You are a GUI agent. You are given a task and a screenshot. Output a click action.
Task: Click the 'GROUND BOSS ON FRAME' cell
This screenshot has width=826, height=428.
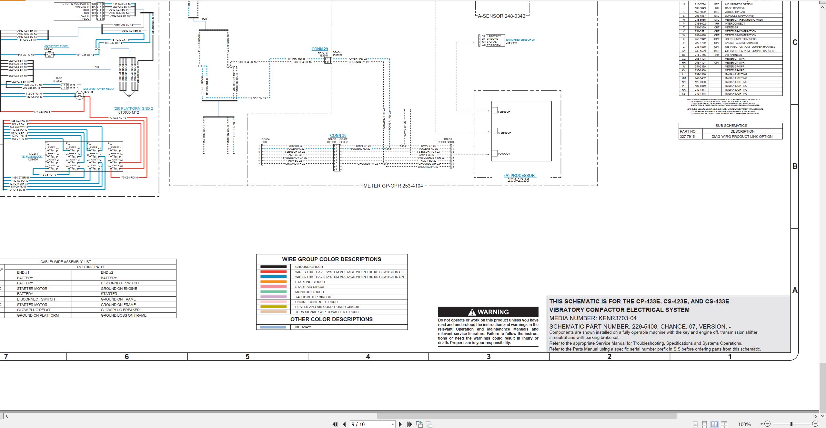coord(124,315)
